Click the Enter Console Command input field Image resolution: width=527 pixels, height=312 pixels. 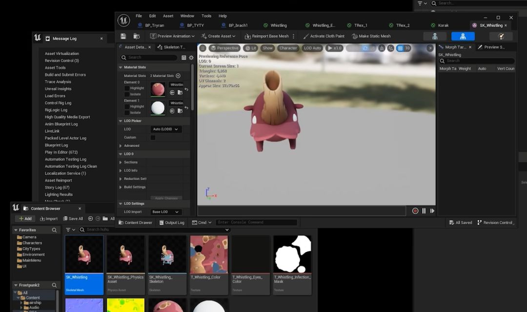pyautogui.click(x=257, y=223)
